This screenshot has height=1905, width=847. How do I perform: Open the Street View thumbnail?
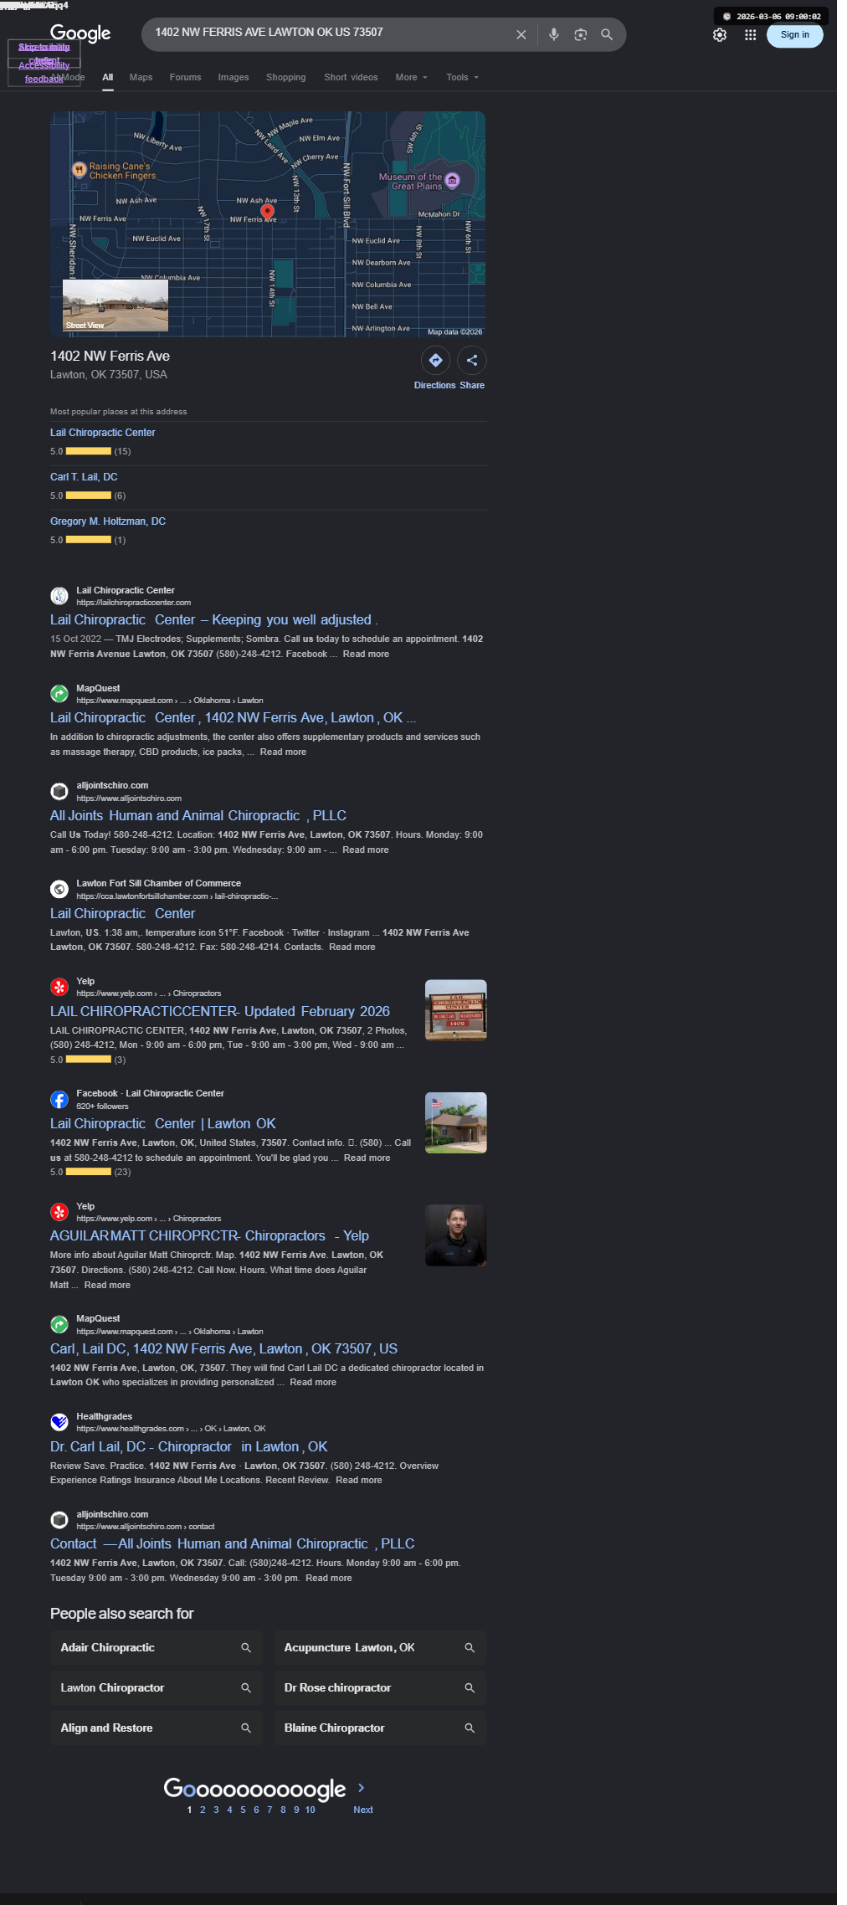(116, 306)
